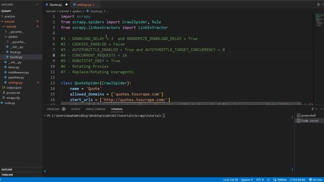Click Ln 8, Col 30 in status bar
Image resolution: width=324 pixels, height=182 pixels.
230,180
